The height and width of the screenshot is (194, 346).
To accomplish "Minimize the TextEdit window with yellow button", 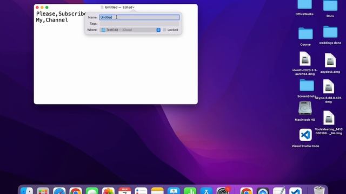I will [42, 7].
